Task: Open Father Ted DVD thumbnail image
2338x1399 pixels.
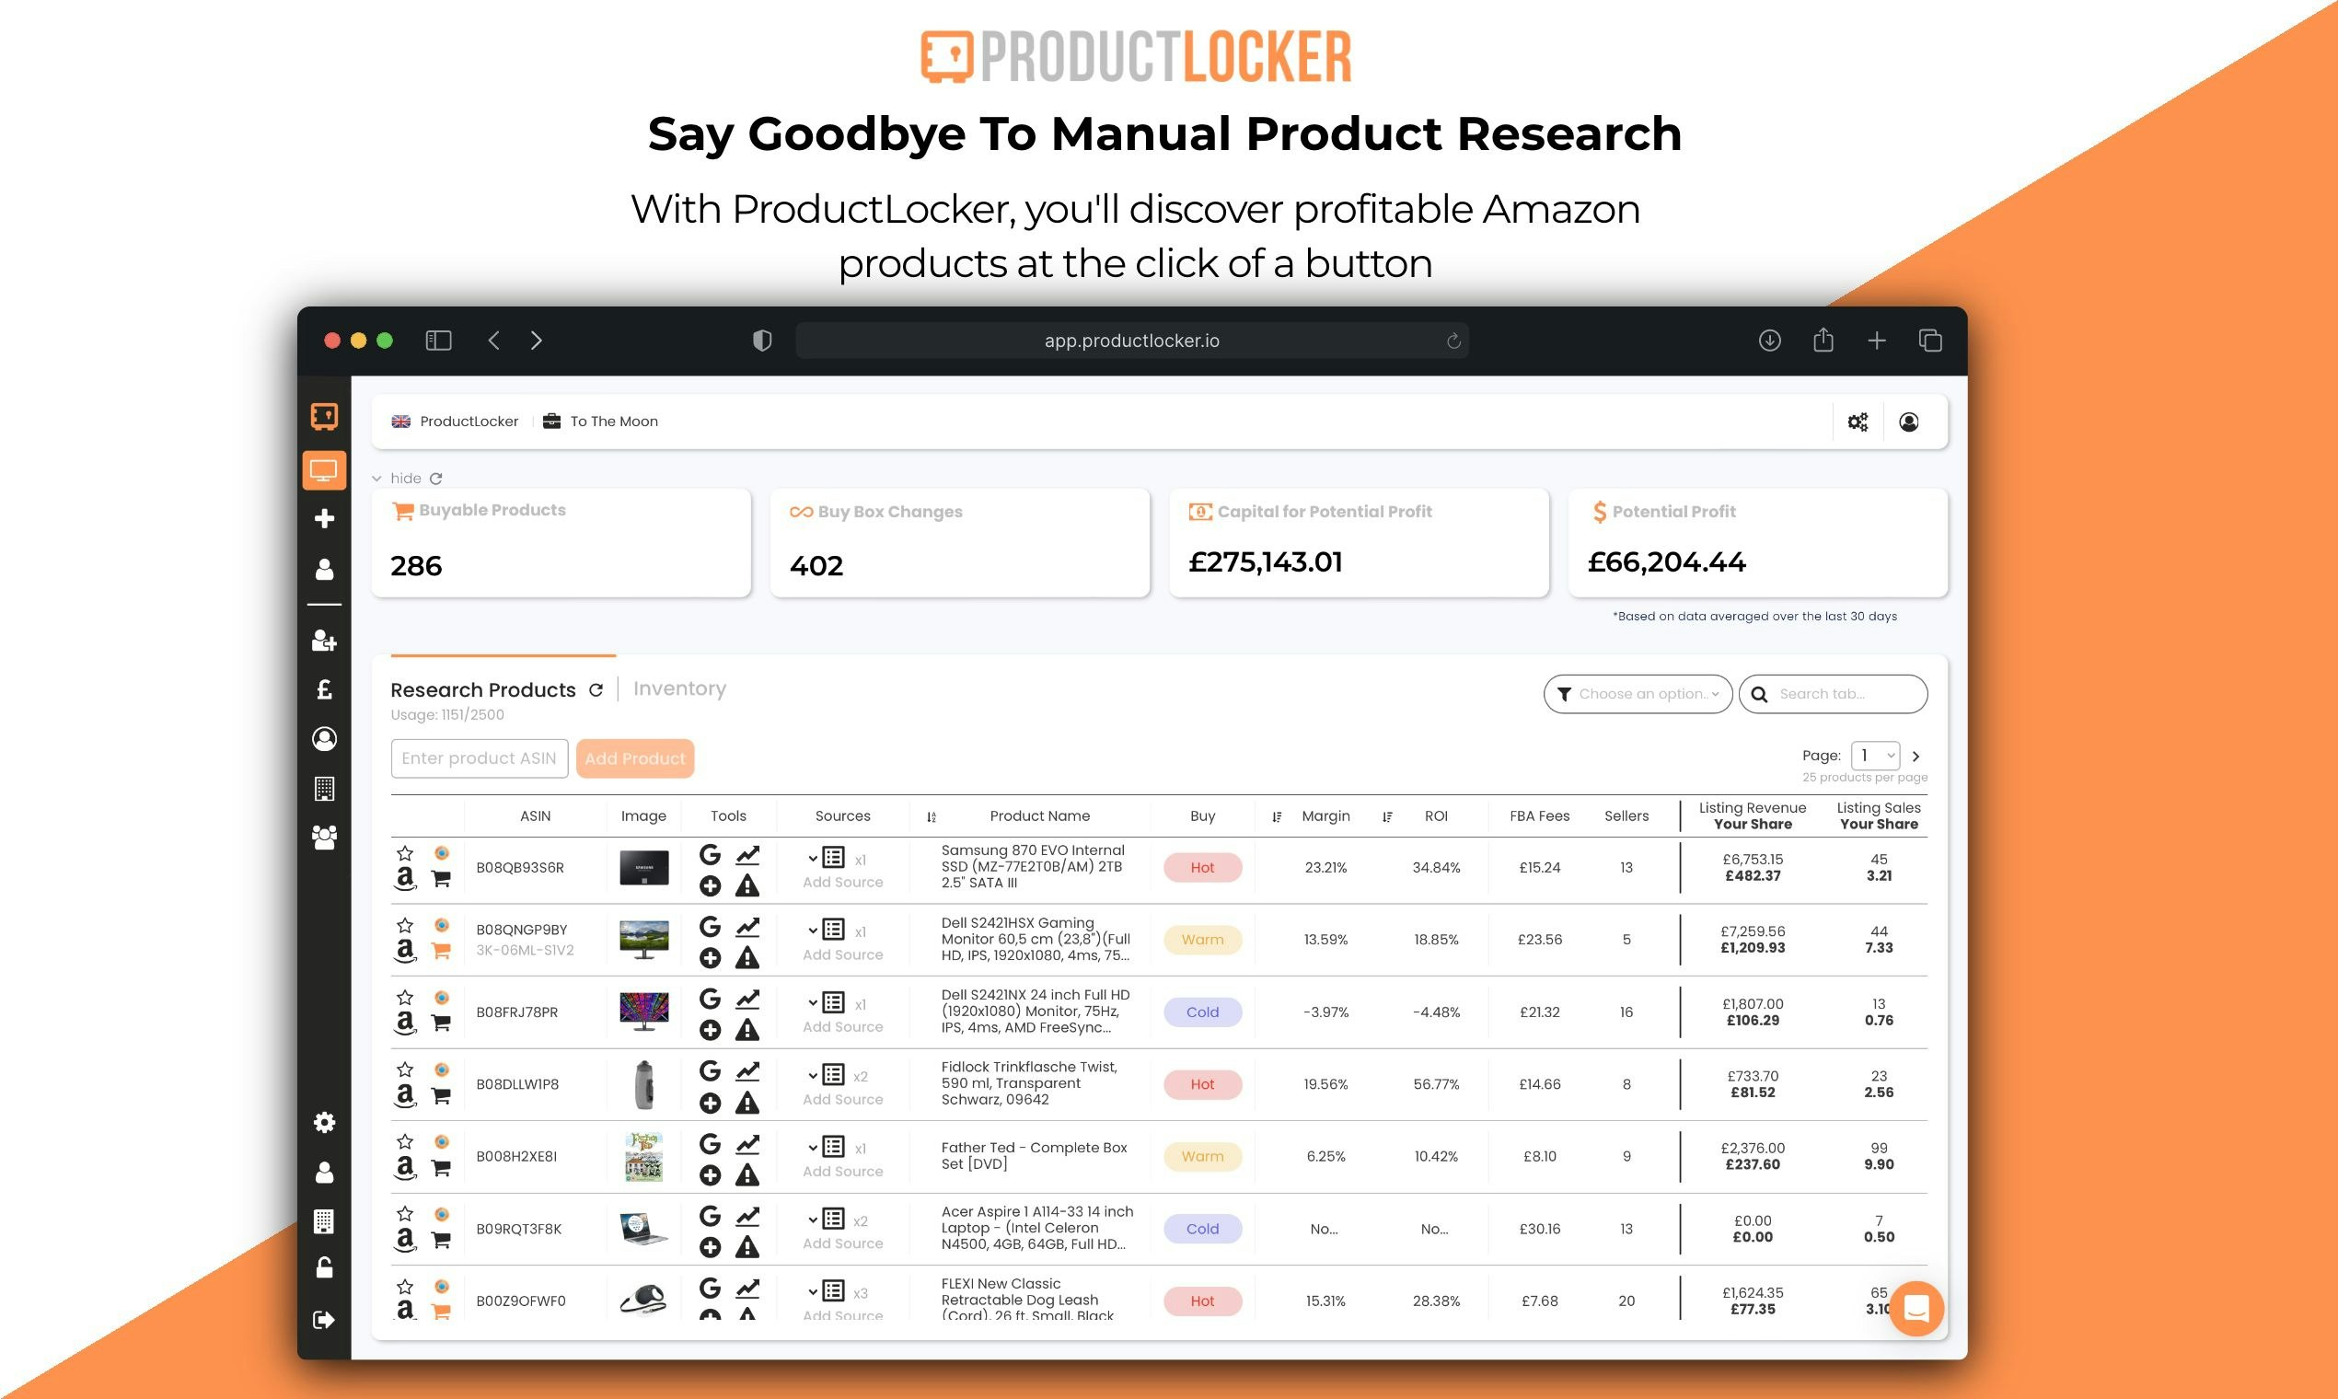Action: click(644, 1157)
